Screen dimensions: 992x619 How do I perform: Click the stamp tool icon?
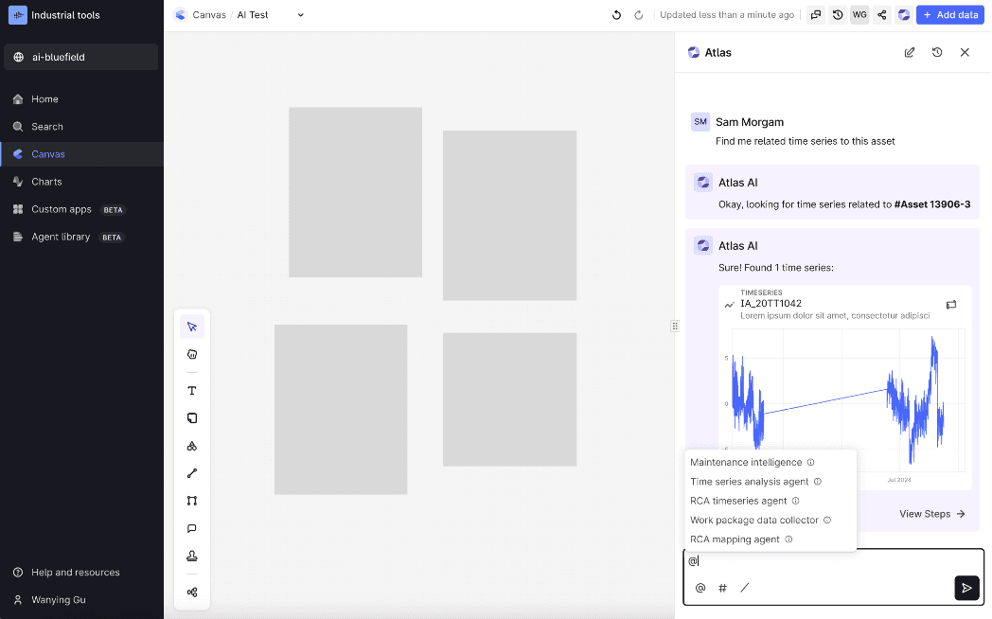pos(192,556)
